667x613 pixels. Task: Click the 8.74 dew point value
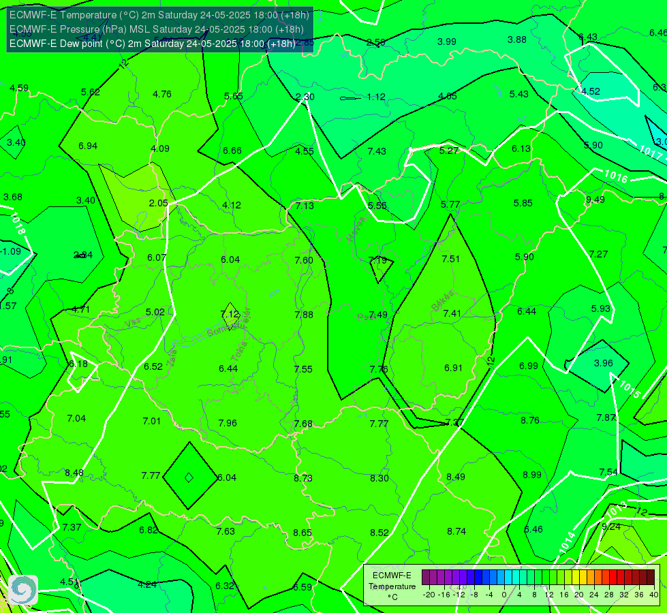[x=456, y=531]
